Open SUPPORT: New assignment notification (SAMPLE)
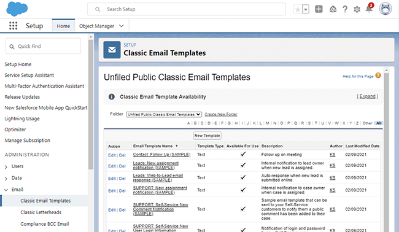 pos(160,190)
